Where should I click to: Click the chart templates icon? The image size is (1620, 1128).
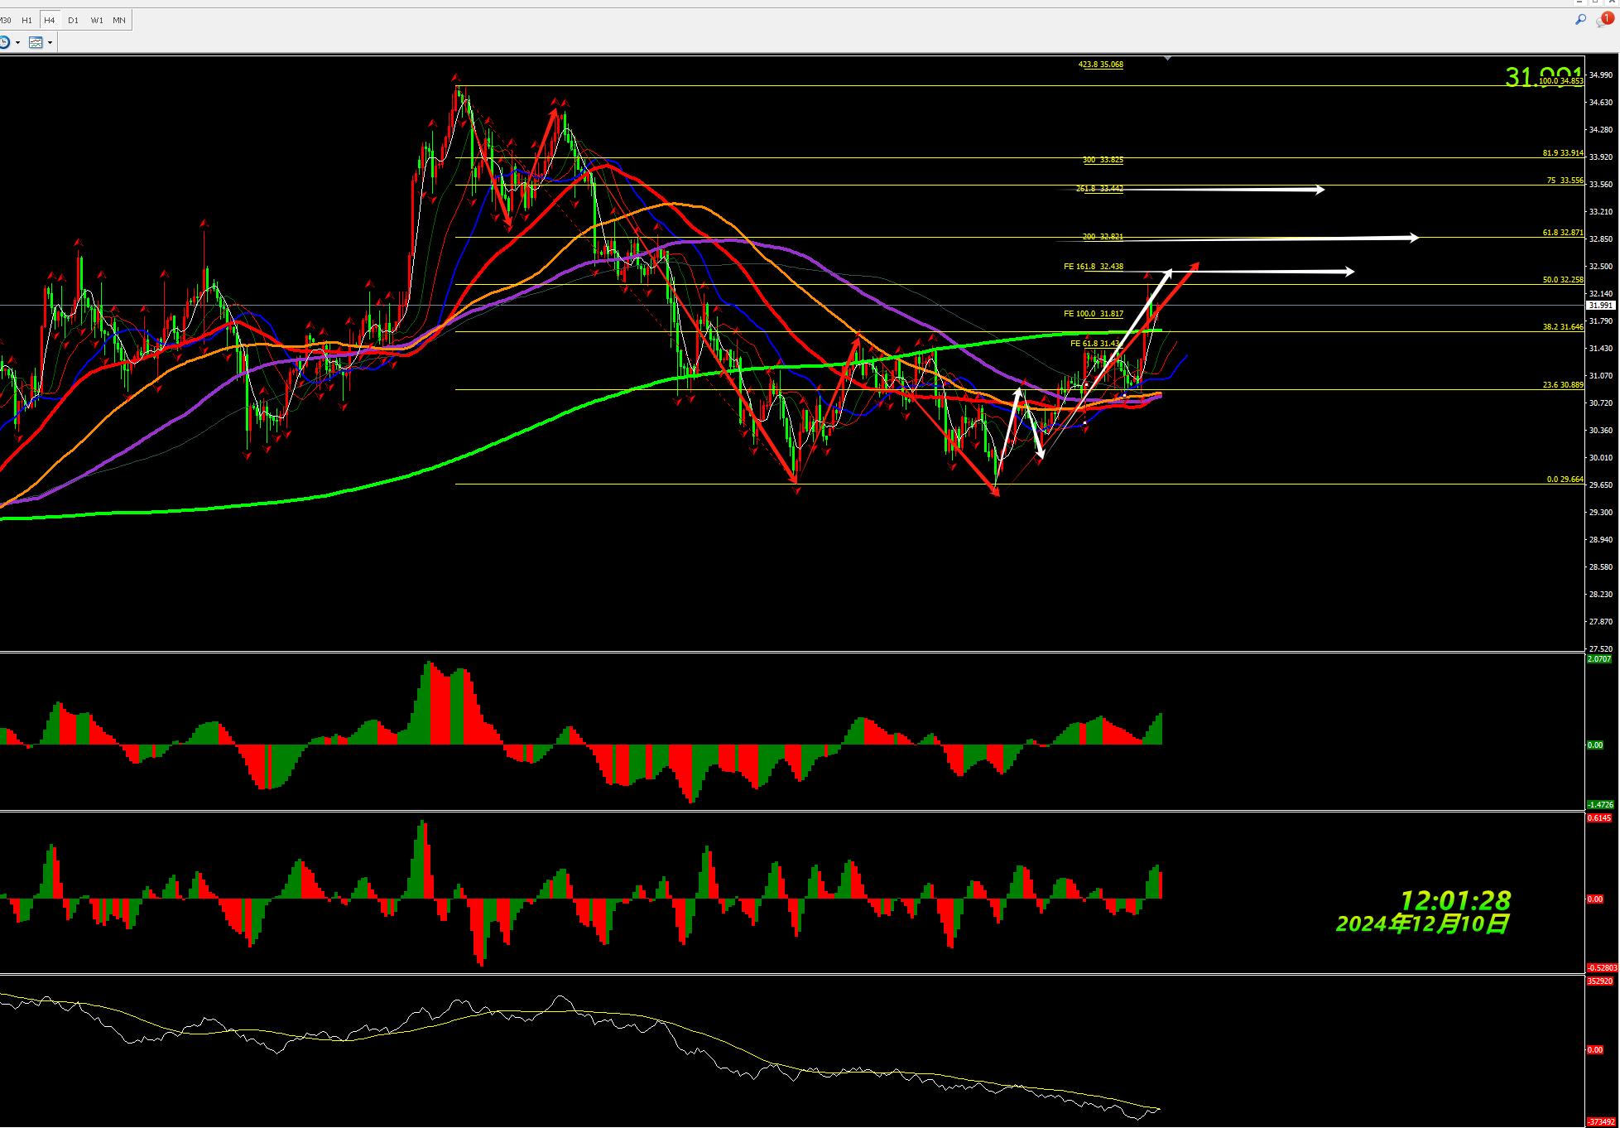36,42
